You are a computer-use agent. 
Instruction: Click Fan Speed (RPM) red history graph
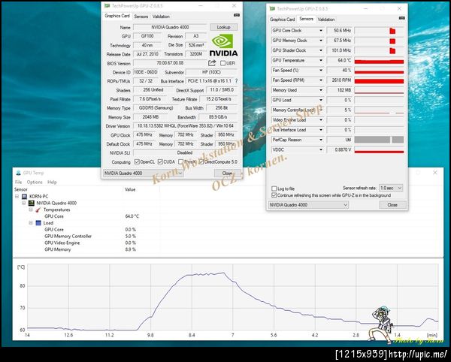379,80
